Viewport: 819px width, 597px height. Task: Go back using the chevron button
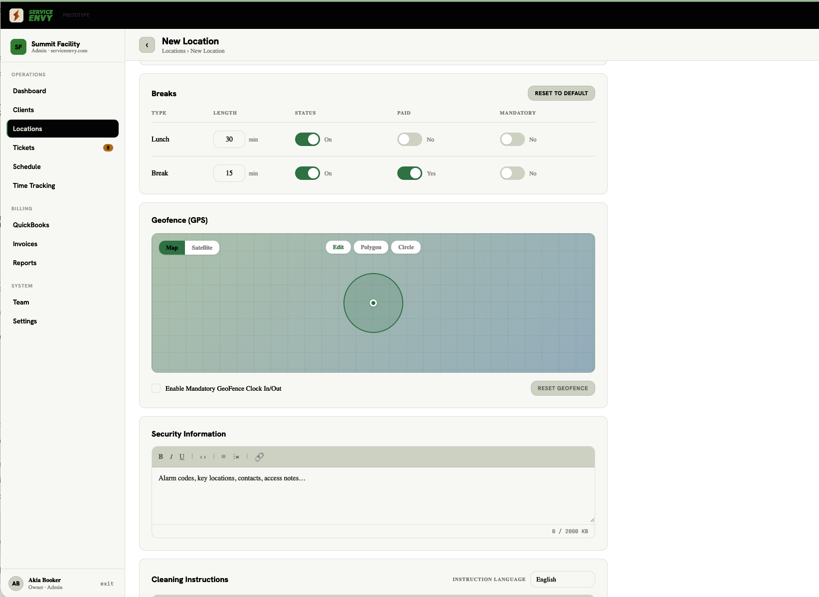click(147, 45)
